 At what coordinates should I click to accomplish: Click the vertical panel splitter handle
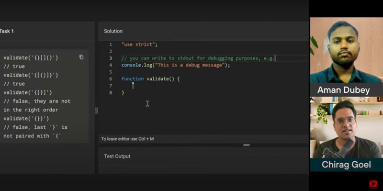(97, 111)
